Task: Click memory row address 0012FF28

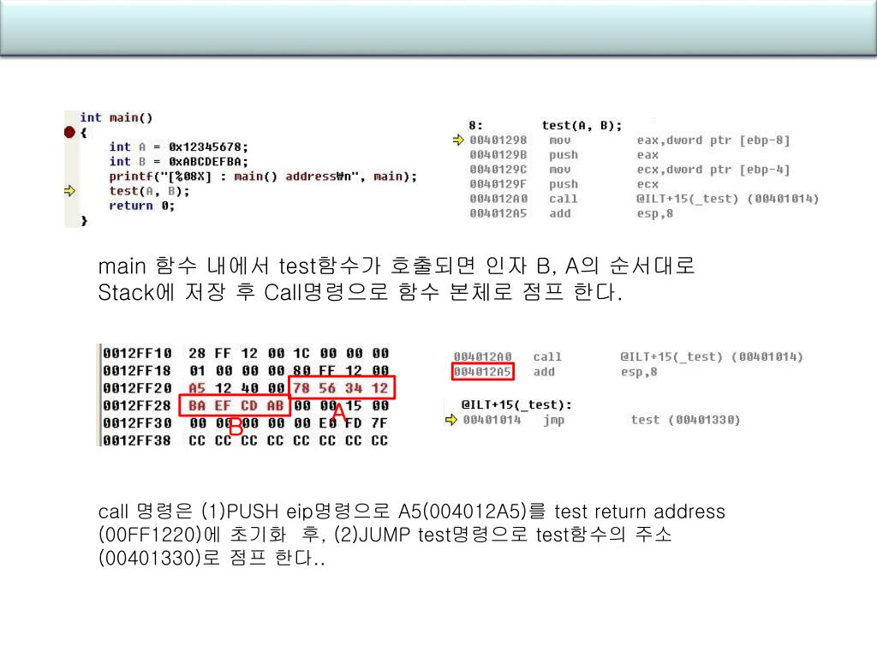Action: (x=137, y=405)
